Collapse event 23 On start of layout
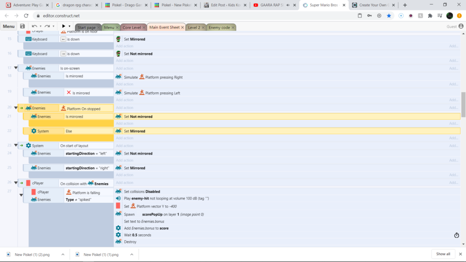This screenshot has height=262, width=466. 16,145
